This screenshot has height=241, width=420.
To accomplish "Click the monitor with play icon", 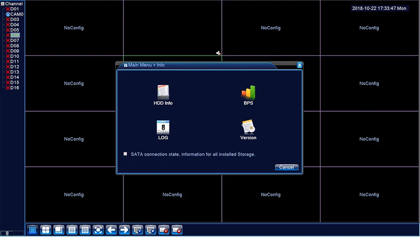I will (138, 230).
